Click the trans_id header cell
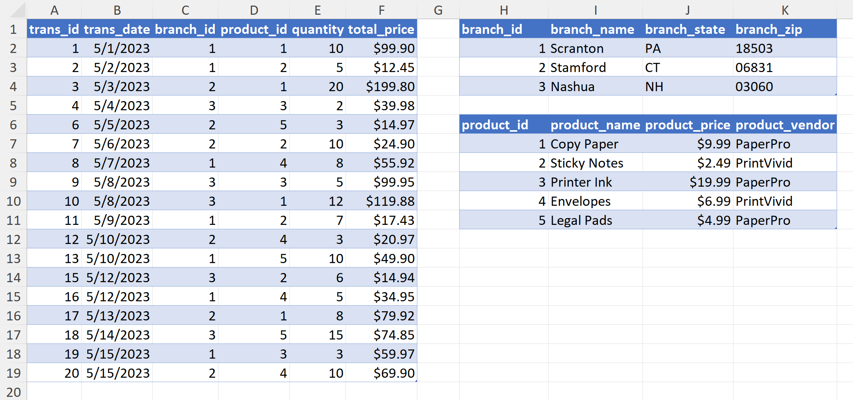Viewport: 853px width, 400px height. [54, 29]
